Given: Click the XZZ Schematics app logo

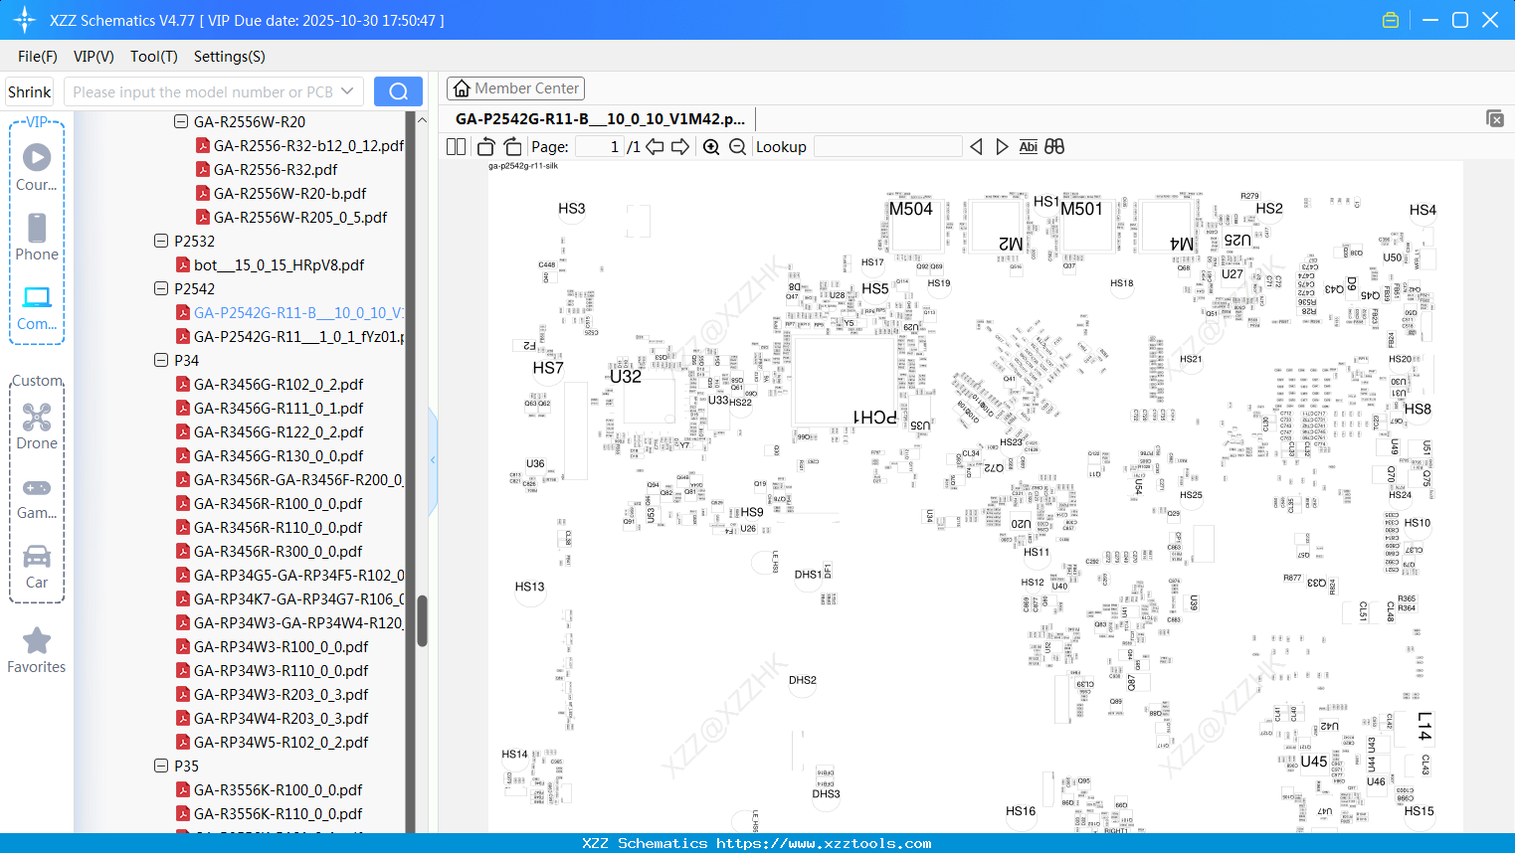Looking at the screenshot, I should click(25, 20).
